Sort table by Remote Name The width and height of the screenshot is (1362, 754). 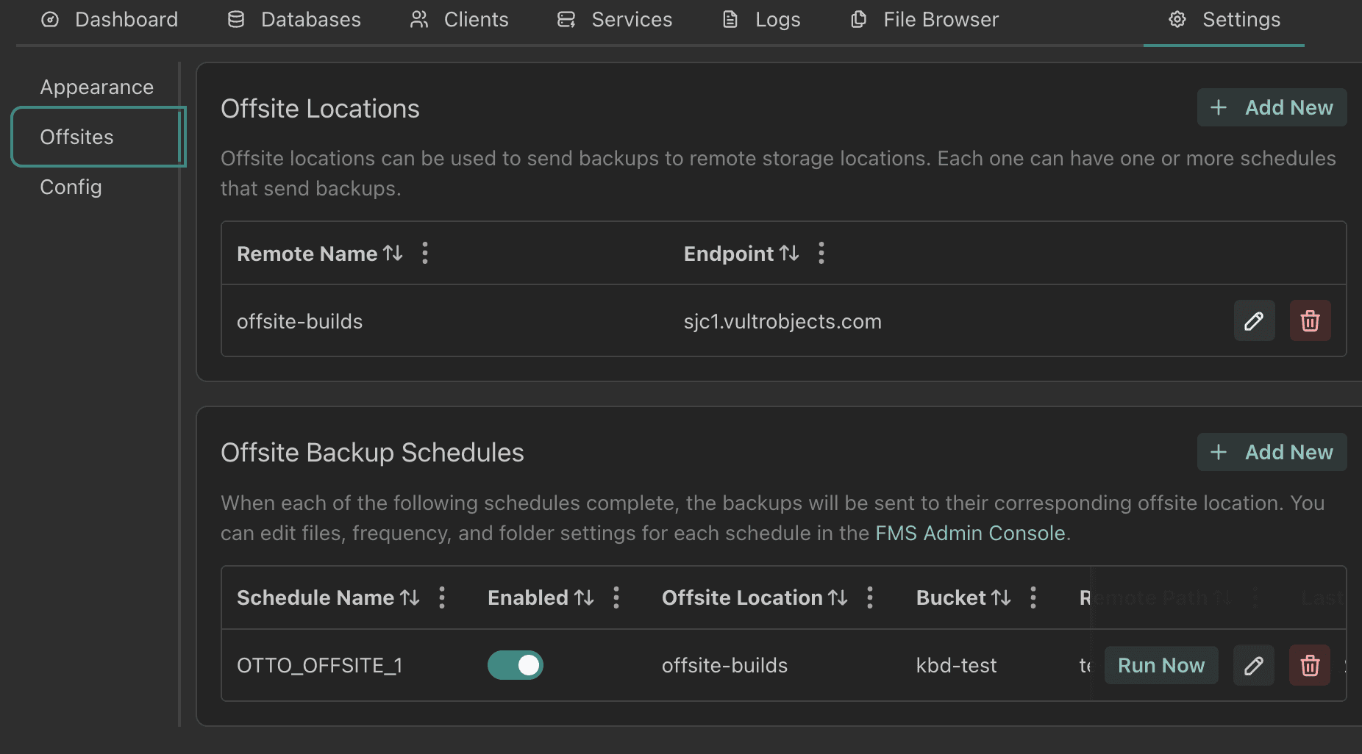pos(393,254)
